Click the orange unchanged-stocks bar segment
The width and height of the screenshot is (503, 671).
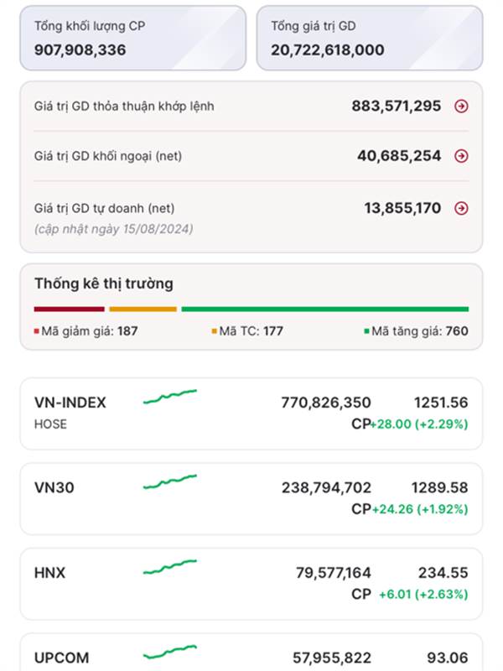tap(143, 309)
